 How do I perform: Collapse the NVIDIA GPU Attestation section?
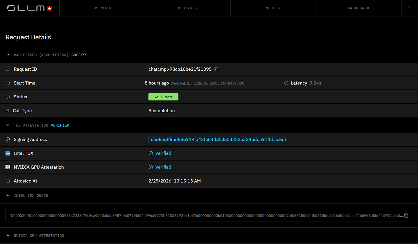point(8,235)
